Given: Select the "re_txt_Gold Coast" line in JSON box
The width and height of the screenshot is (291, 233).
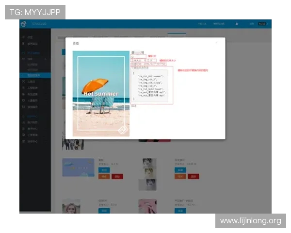Looking at the screenshot, I should pyautogui.click(x=151, y=89).
